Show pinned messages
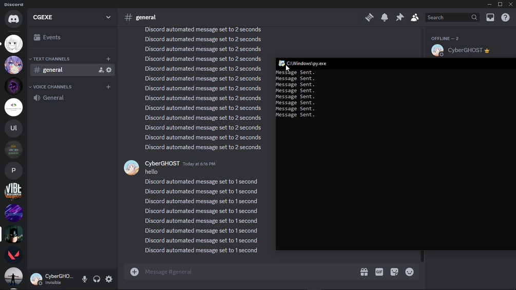This screenshot has width=516, height=290. tap(399, 17)
